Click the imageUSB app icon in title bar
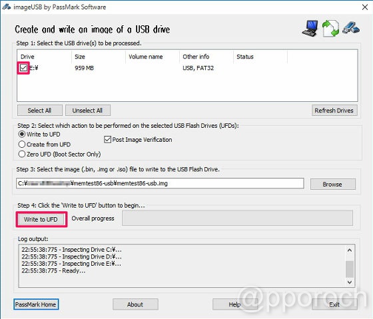 pos(7,7)
